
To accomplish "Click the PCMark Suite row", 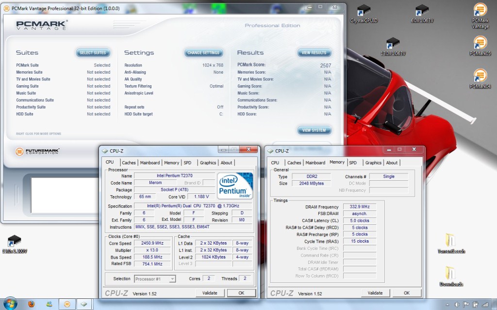I will pos(63,65).
